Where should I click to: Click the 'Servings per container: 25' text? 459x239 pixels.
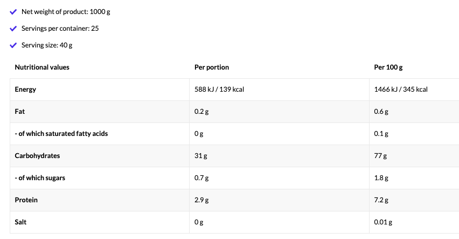60,28
